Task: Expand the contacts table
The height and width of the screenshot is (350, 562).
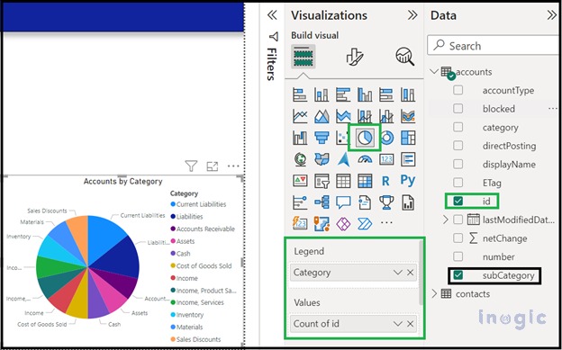Action: pos(434,293)
